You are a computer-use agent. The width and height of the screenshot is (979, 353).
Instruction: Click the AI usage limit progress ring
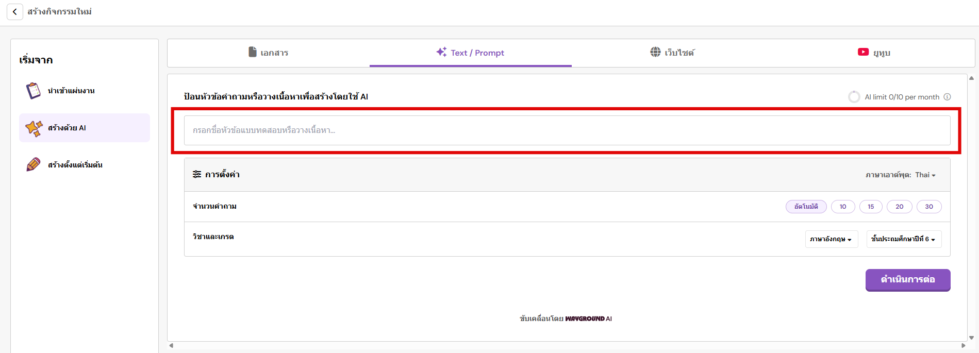(854, 97)
